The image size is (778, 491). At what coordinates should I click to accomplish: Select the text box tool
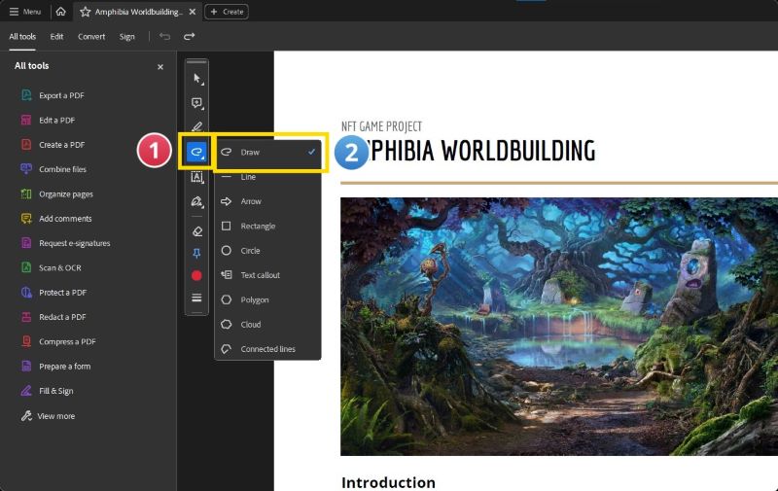point(197,177)
